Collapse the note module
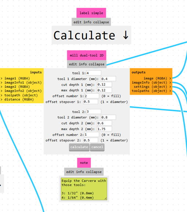 (x=94, y=172)
